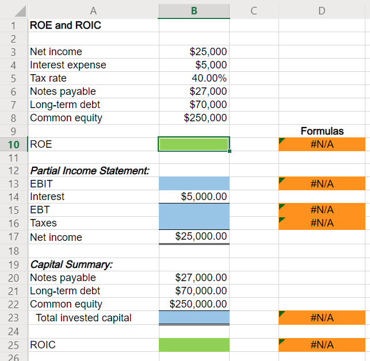Click the #N/A formula cell for ROE
Viewport: 370px width, 361px height.
coord(322,144)
